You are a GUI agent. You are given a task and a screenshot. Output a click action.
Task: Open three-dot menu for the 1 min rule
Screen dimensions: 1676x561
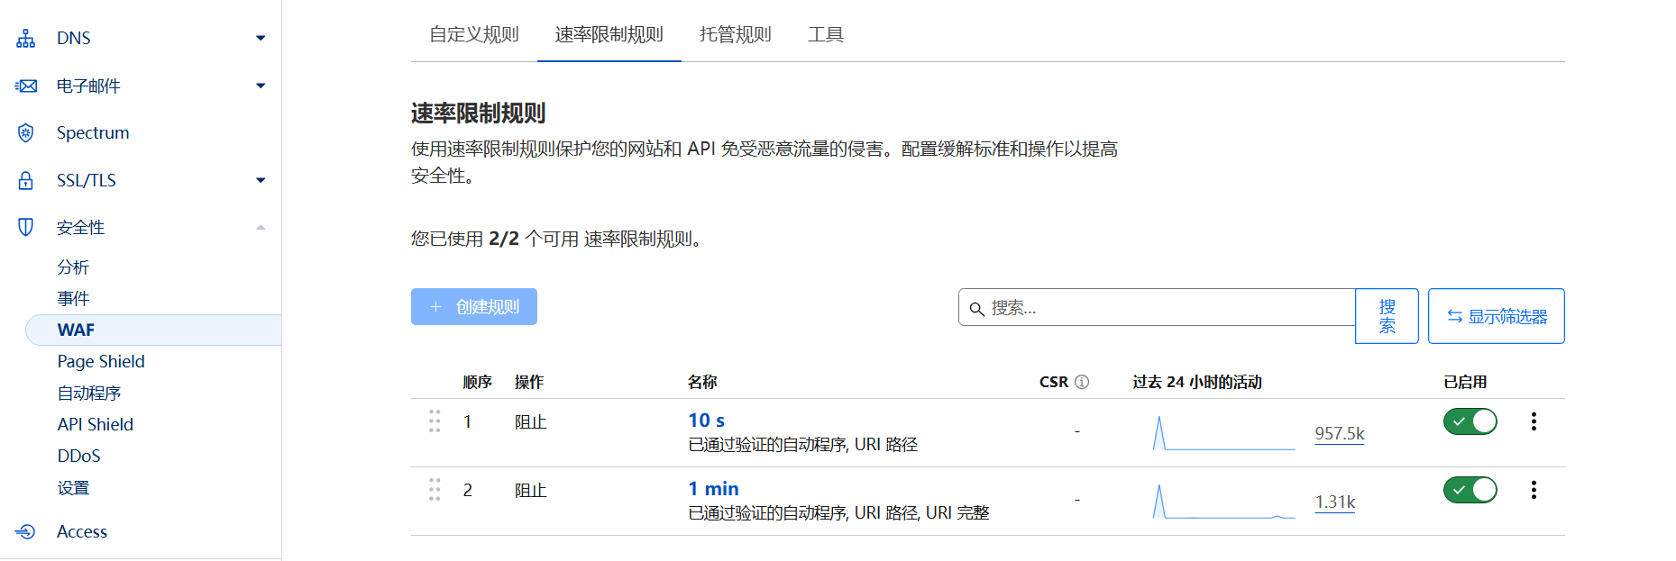(x=1533, y=490)
